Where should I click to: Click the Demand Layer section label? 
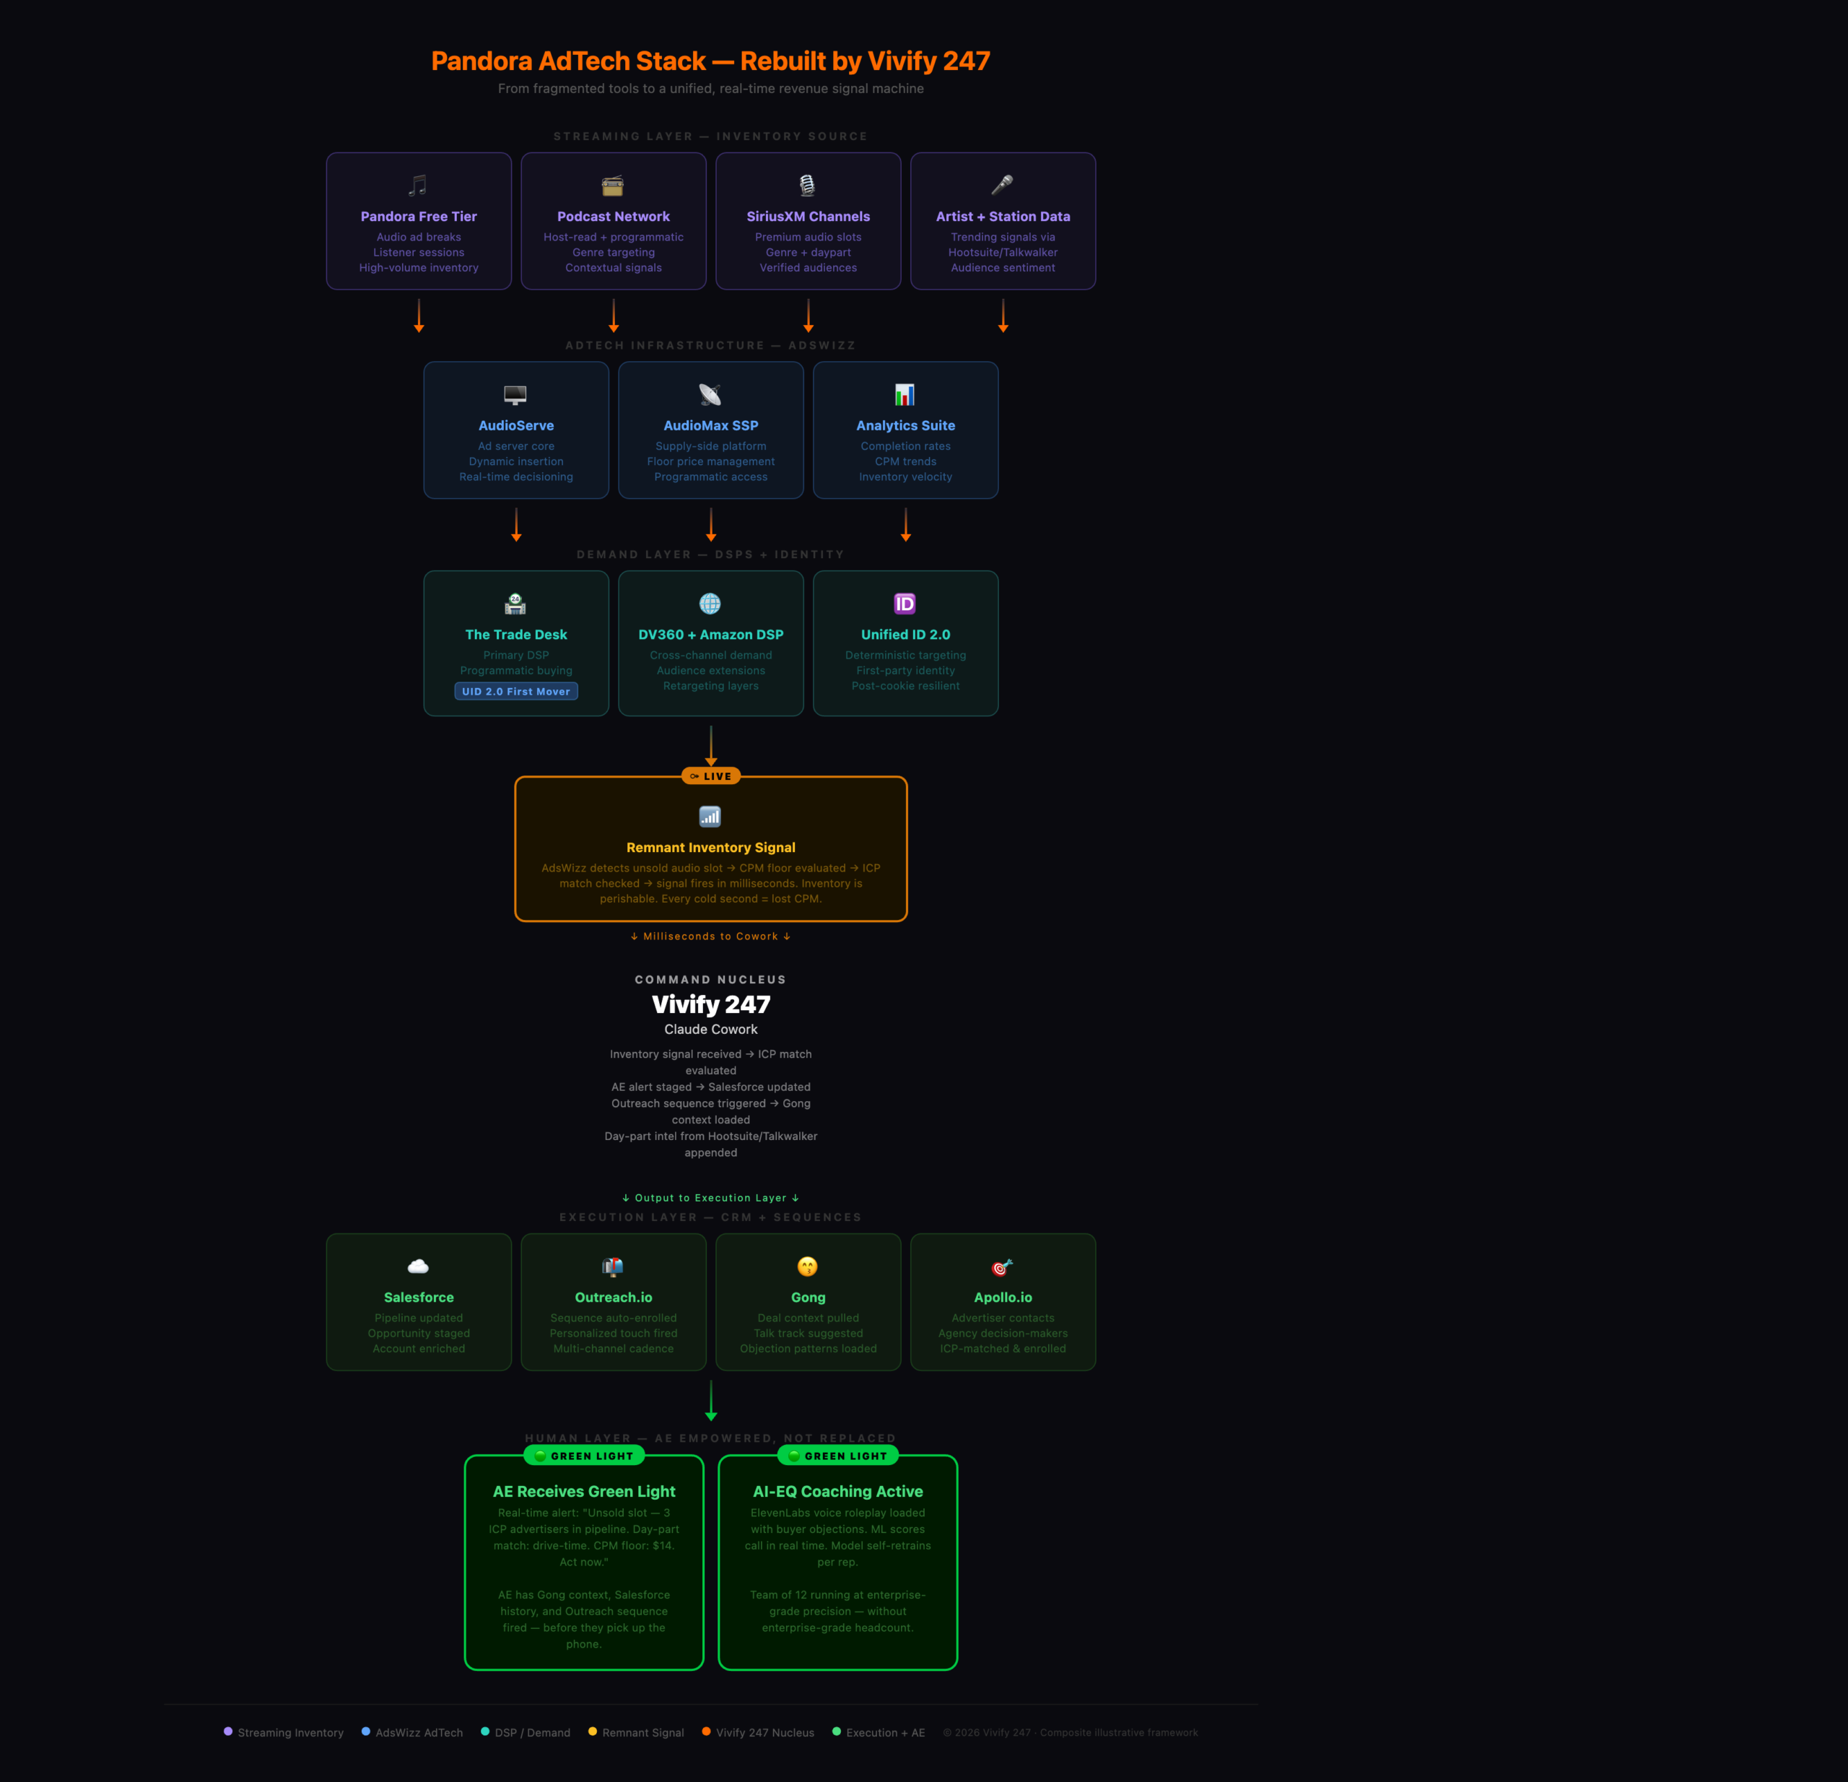coord(711,555)
